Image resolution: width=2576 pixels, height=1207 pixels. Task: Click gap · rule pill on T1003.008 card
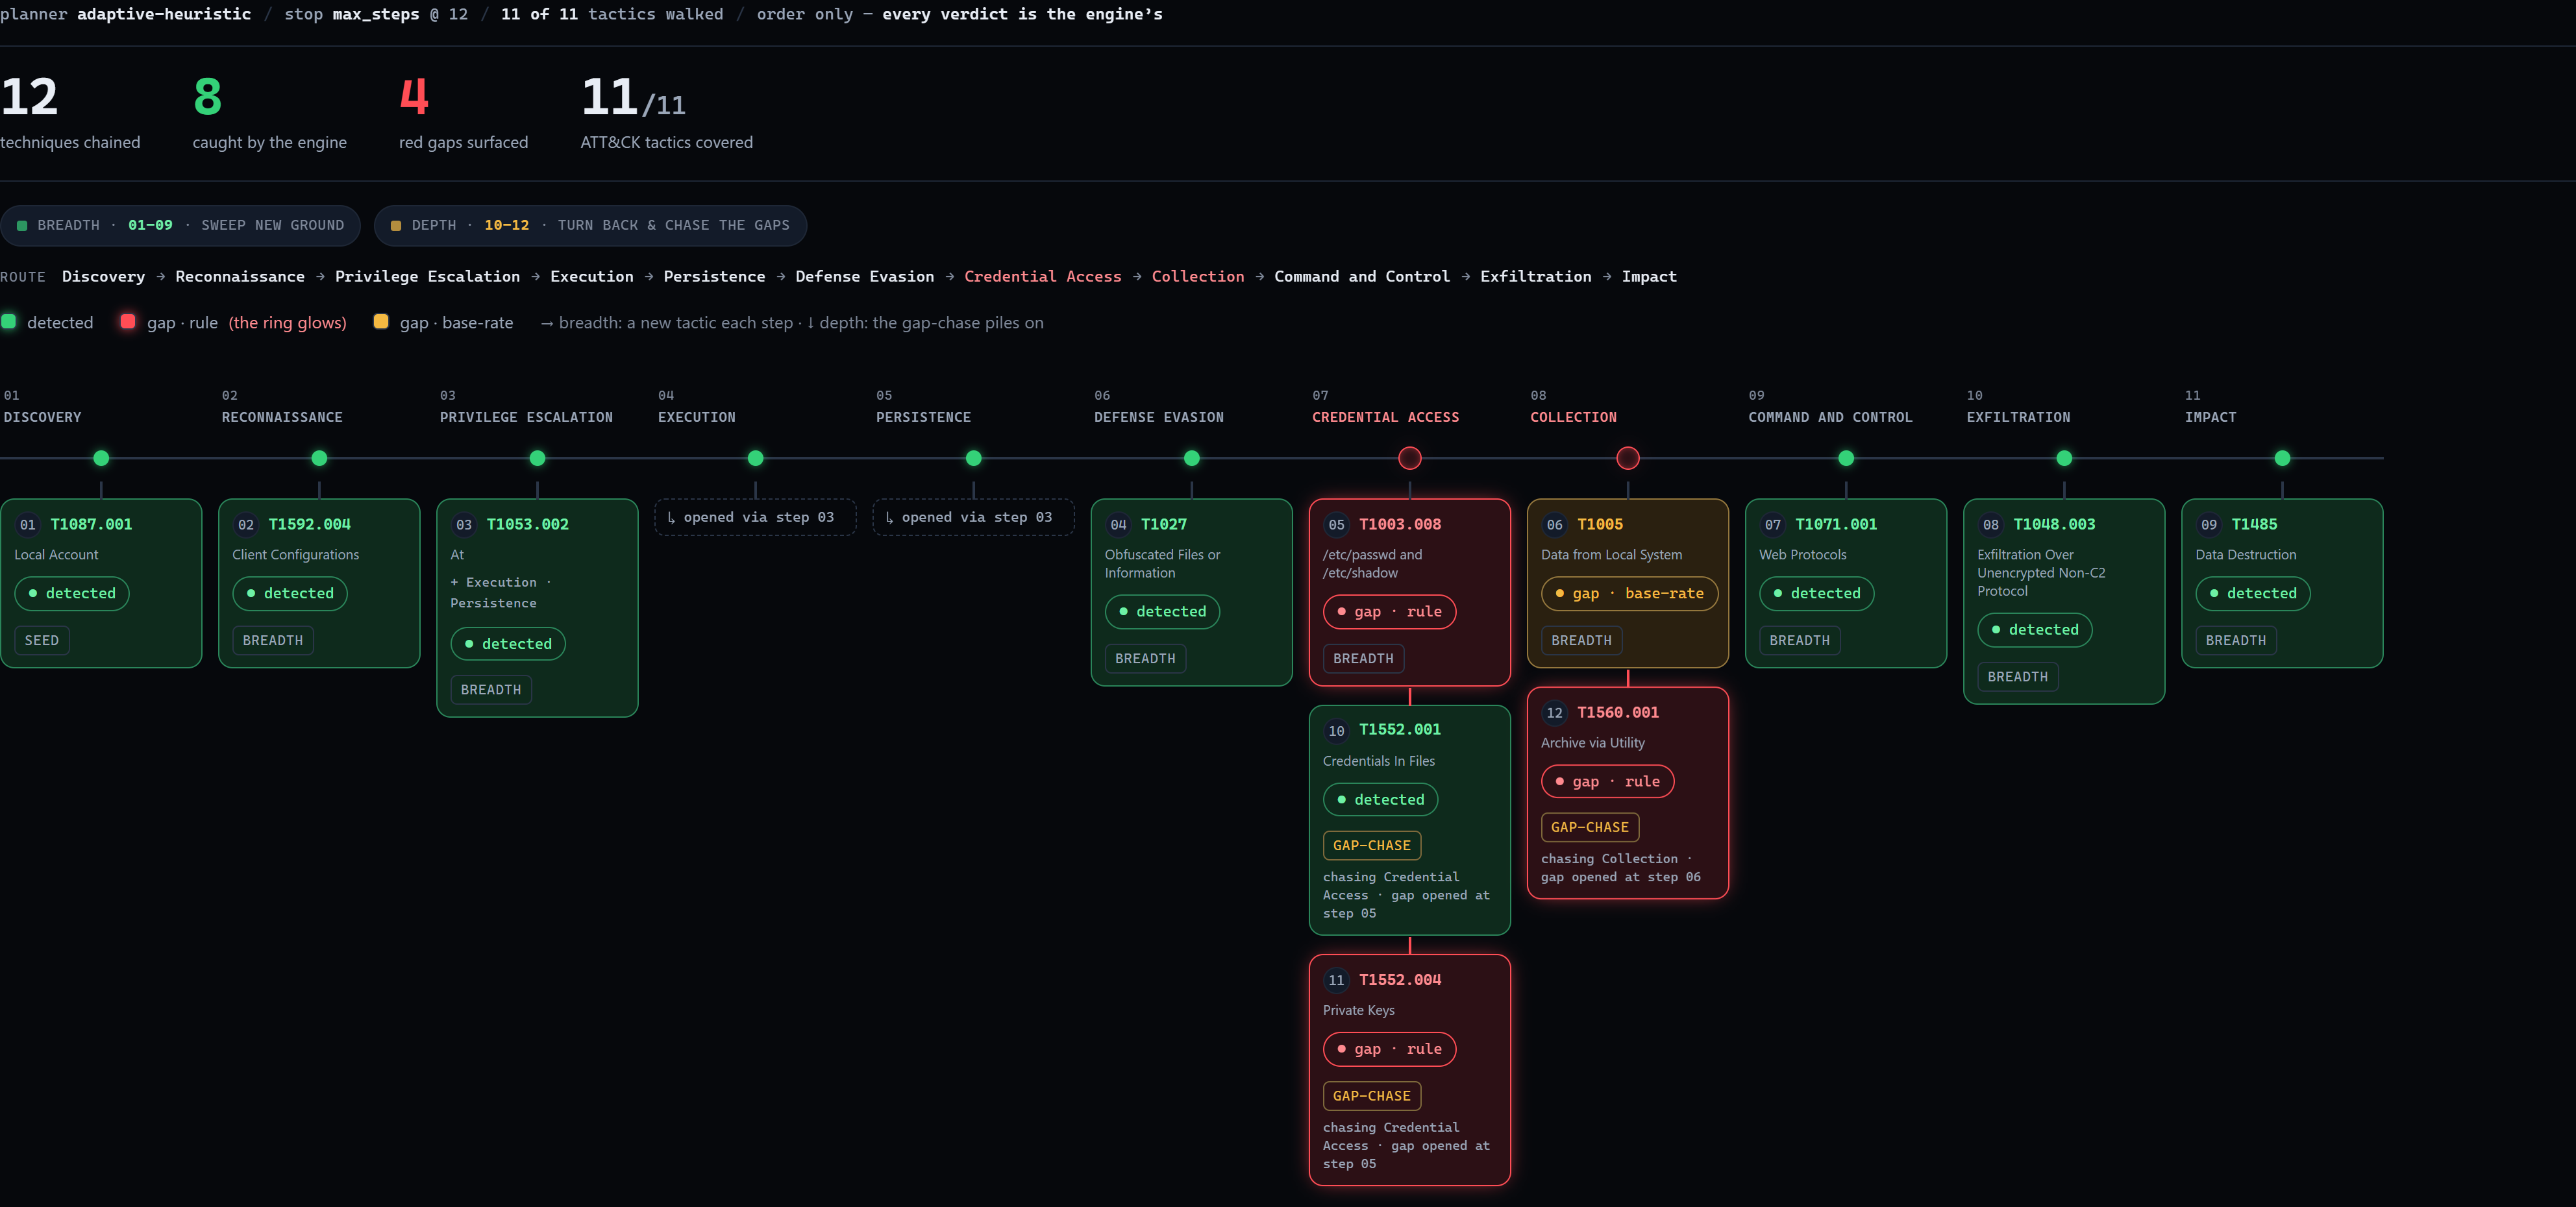click(1389, 611)
